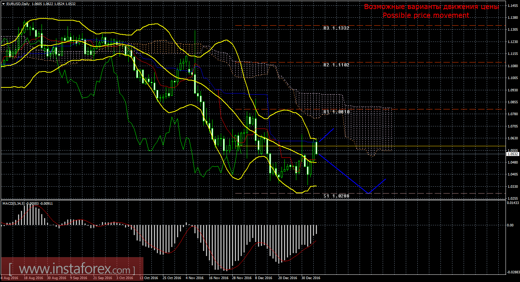Screen dimensions: 520x282
Task: Click the Russian 'Возможные варианты движения цены' caption
Action: click(431, 7)
